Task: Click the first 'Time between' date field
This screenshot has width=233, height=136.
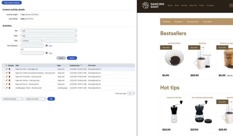Action: (32, 46)
